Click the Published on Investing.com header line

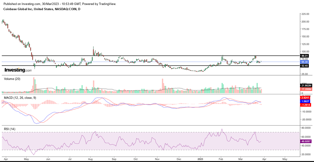tap(60, 4)
